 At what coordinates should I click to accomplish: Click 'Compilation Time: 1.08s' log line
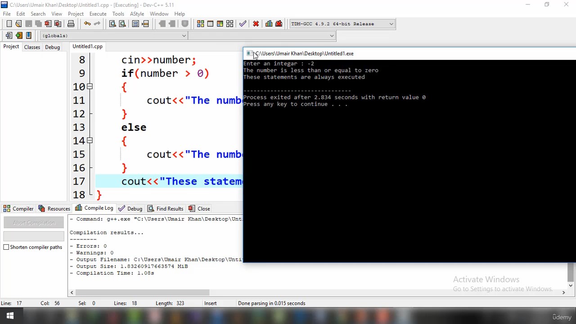[115, 273]
